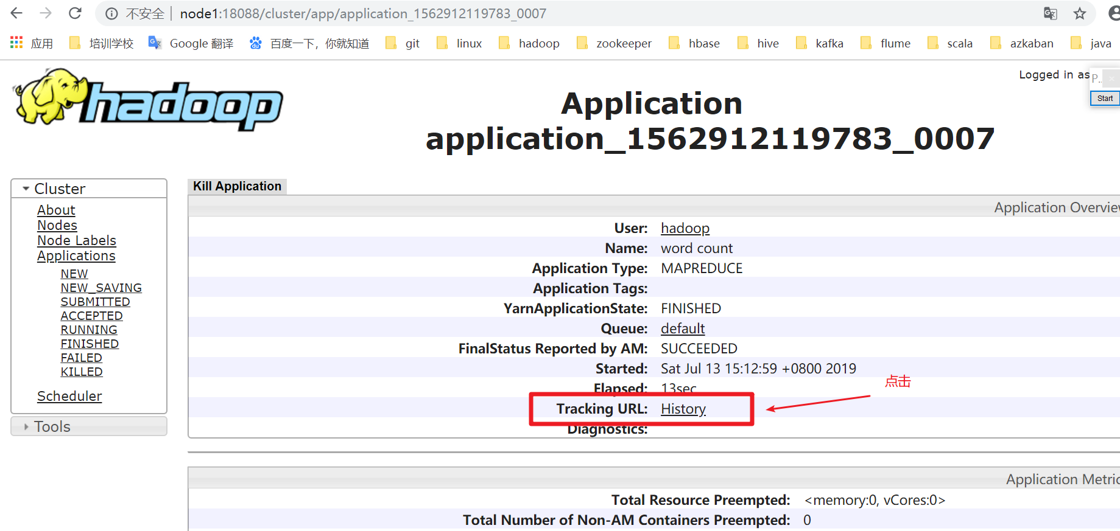Click the browser back arrow

[16, 13]
